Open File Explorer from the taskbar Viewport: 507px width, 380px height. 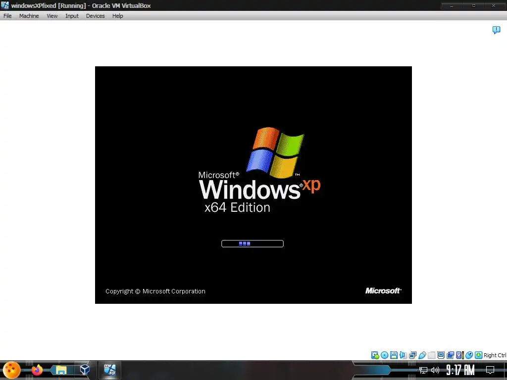61,370
